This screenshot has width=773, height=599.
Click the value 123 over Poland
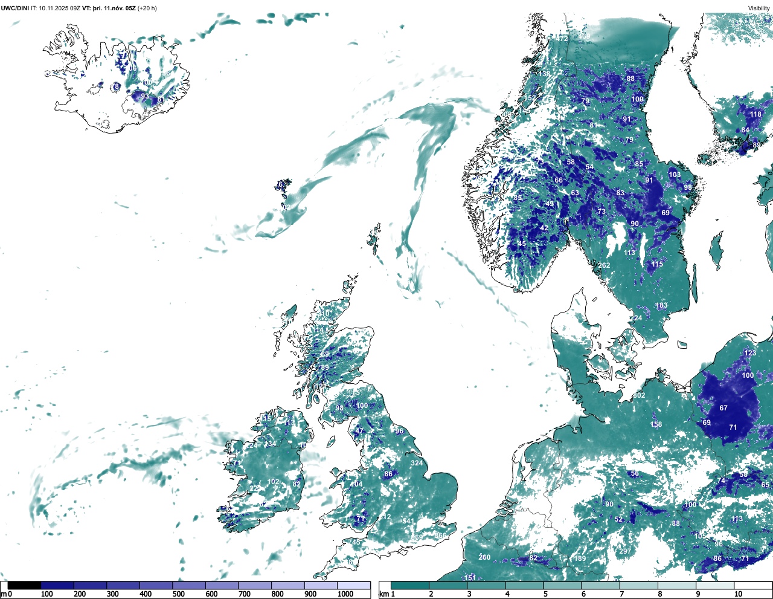(749, 353)
